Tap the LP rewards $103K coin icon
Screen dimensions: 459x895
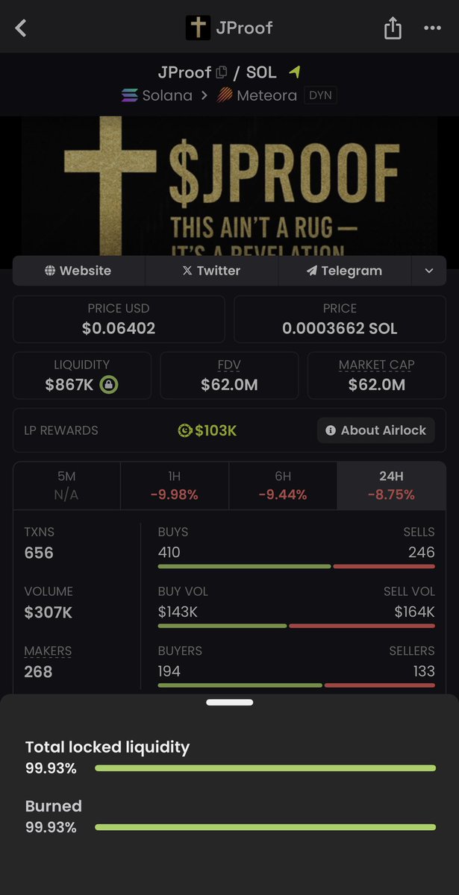185,430
